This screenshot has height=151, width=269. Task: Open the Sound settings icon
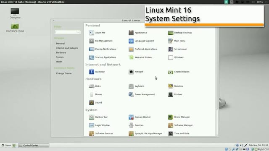click(92, 102)
